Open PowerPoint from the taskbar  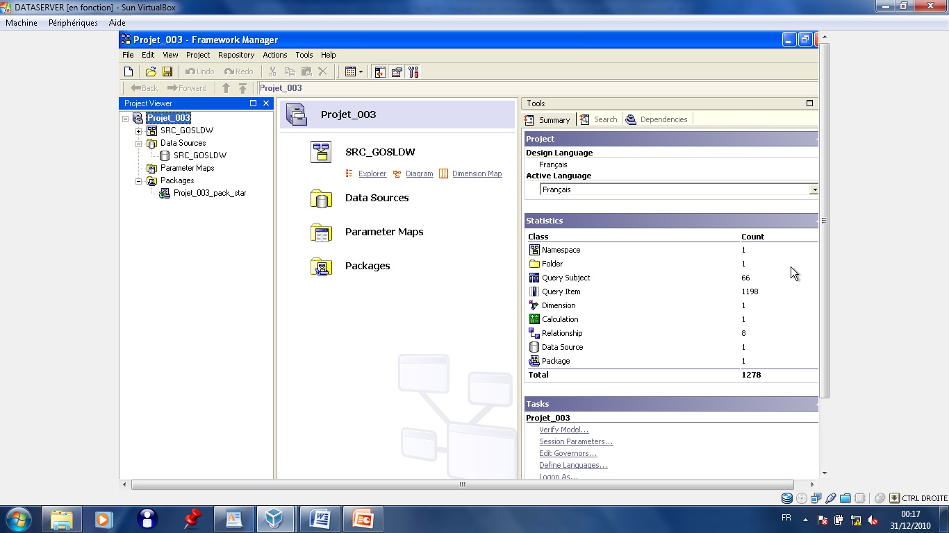tap(363, 519)
